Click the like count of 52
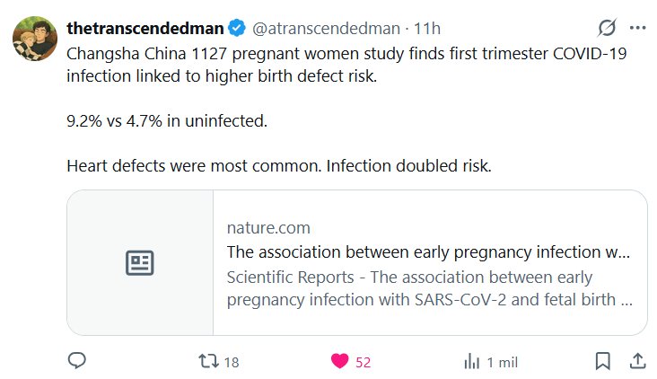Viewport: 657px width, 379px height. pos(364,362)
